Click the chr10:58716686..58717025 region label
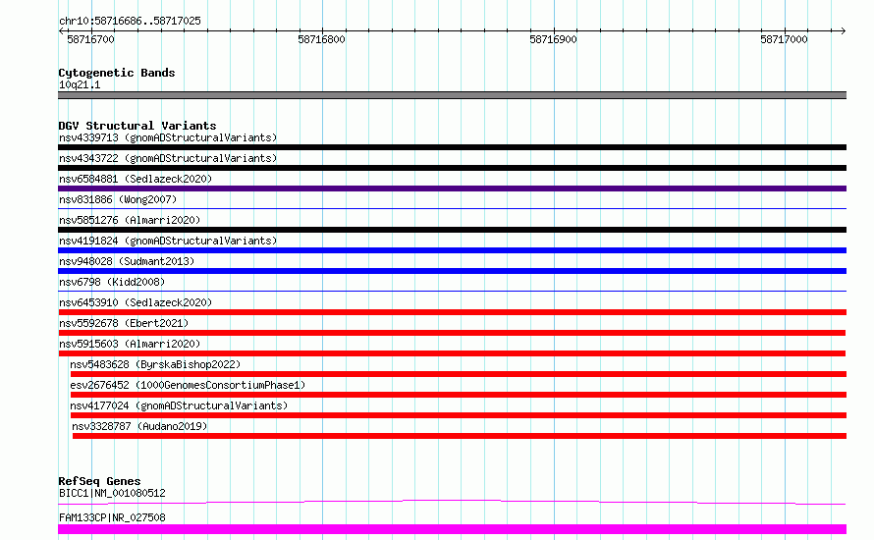 pos(130,21)
